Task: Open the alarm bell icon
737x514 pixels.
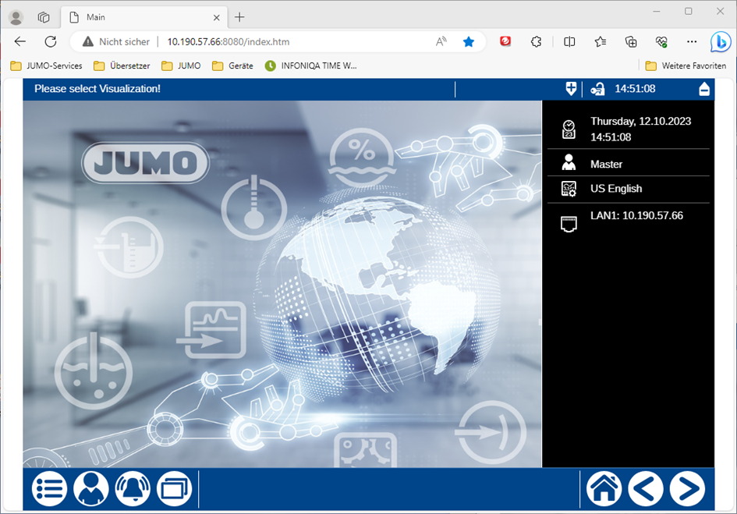Action: [133, 489]
